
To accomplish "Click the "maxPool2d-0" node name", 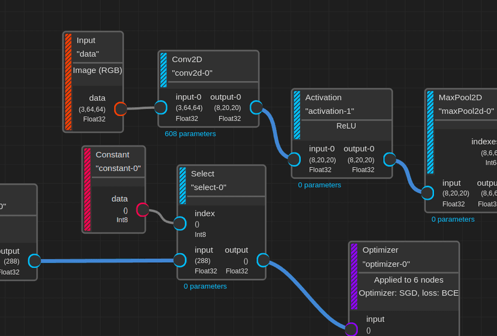I will [x=466, y=111].
